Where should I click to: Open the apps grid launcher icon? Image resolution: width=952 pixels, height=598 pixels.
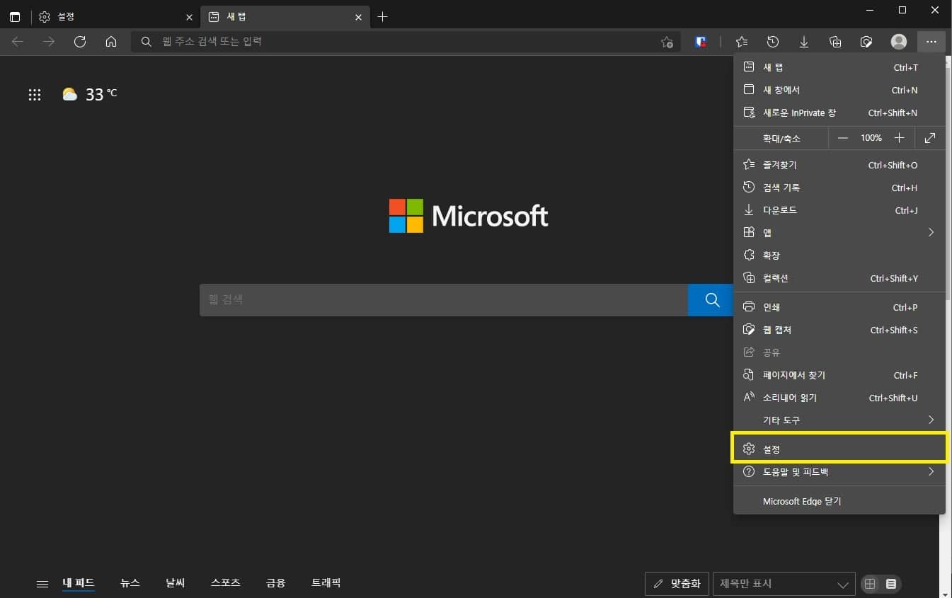[x=35, y=95]
